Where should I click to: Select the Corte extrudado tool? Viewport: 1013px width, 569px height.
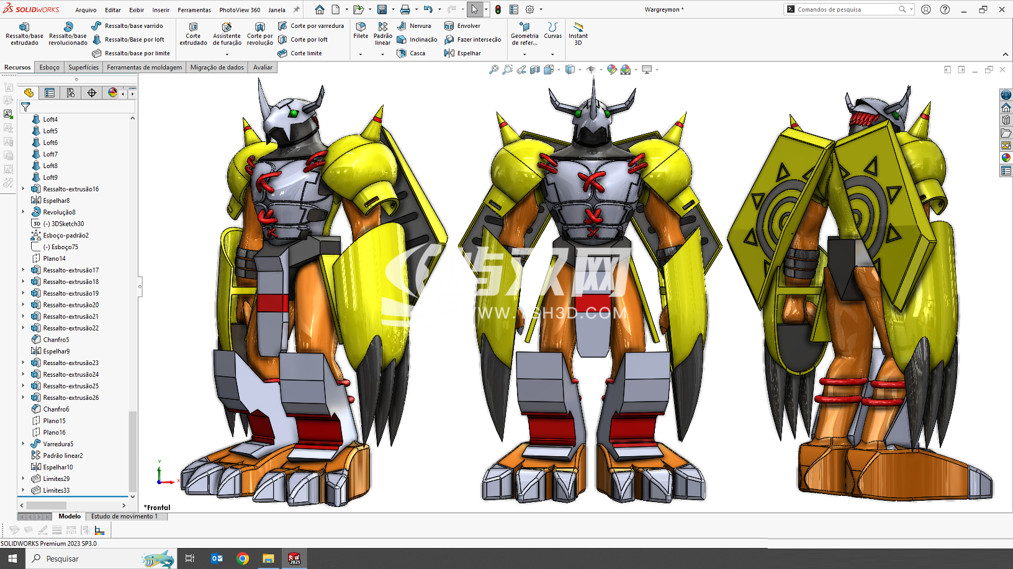pyautogui.click(x=193, y=34)
